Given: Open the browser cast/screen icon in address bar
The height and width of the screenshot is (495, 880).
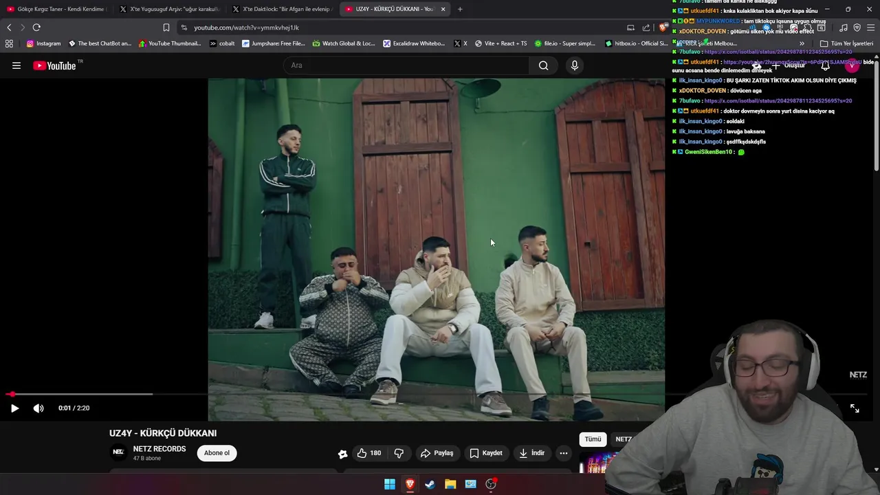Looking at the screenshot, I should 630,27.
